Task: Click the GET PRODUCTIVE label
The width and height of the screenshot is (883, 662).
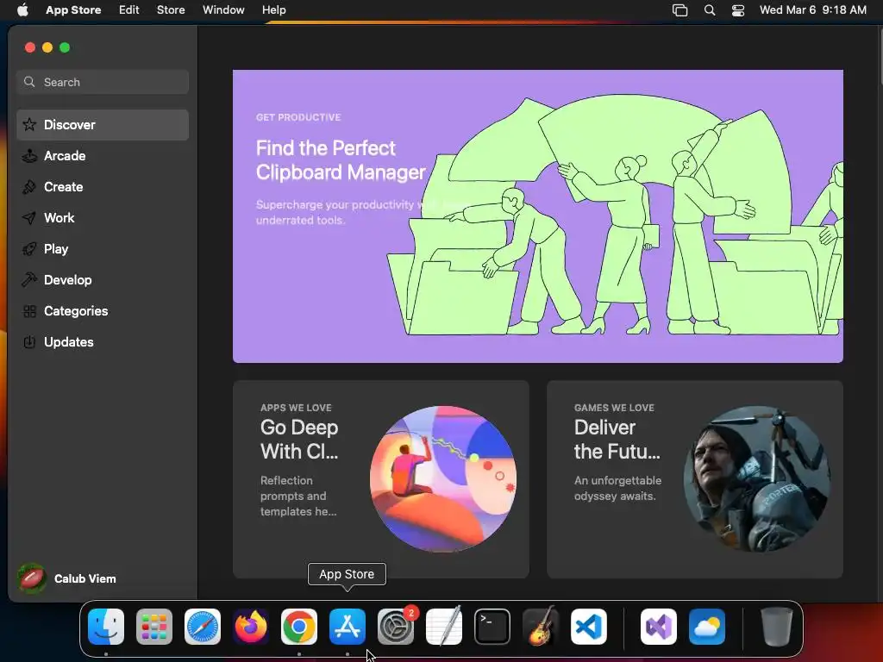Action: pyautogui.click(x=298, y=117)
